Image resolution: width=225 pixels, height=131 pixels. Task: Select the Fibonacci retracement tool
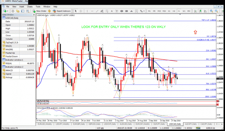107,11
